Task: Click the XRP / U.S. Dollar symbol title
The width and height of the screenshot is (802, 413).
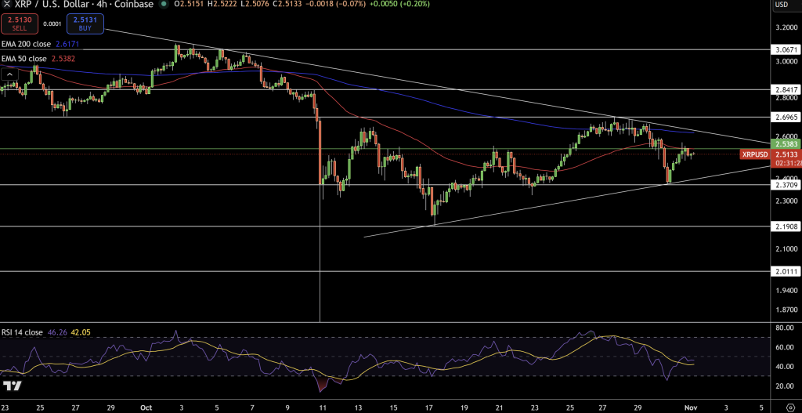Action: pyautogui.click(x=53, y=5)
